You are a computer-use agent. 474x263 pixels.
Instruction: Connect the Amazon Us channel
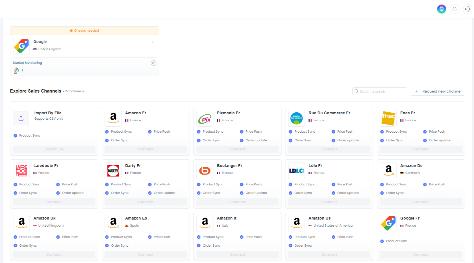coord(329,254)
